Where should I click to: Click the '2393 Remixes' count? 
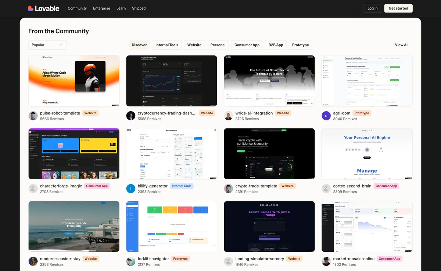point(150,192)
